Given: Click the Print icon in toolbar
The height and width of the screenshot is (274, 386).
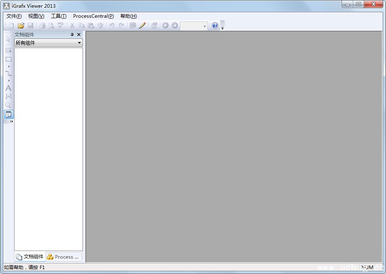Looking at the screenshot, I should (x=42, y=25).
